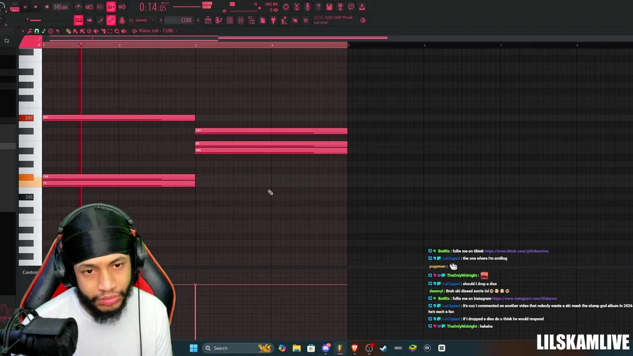The width and height of the screenshot is (633, 356).
Task: Toggle the link typing keyboard chain icon
Action: 111,20
